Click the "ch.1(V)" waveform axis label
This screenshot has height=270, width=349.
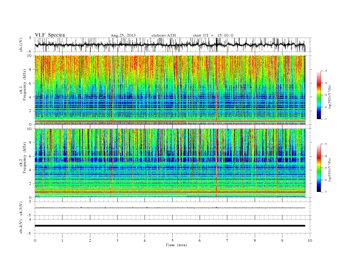[21, 45]
